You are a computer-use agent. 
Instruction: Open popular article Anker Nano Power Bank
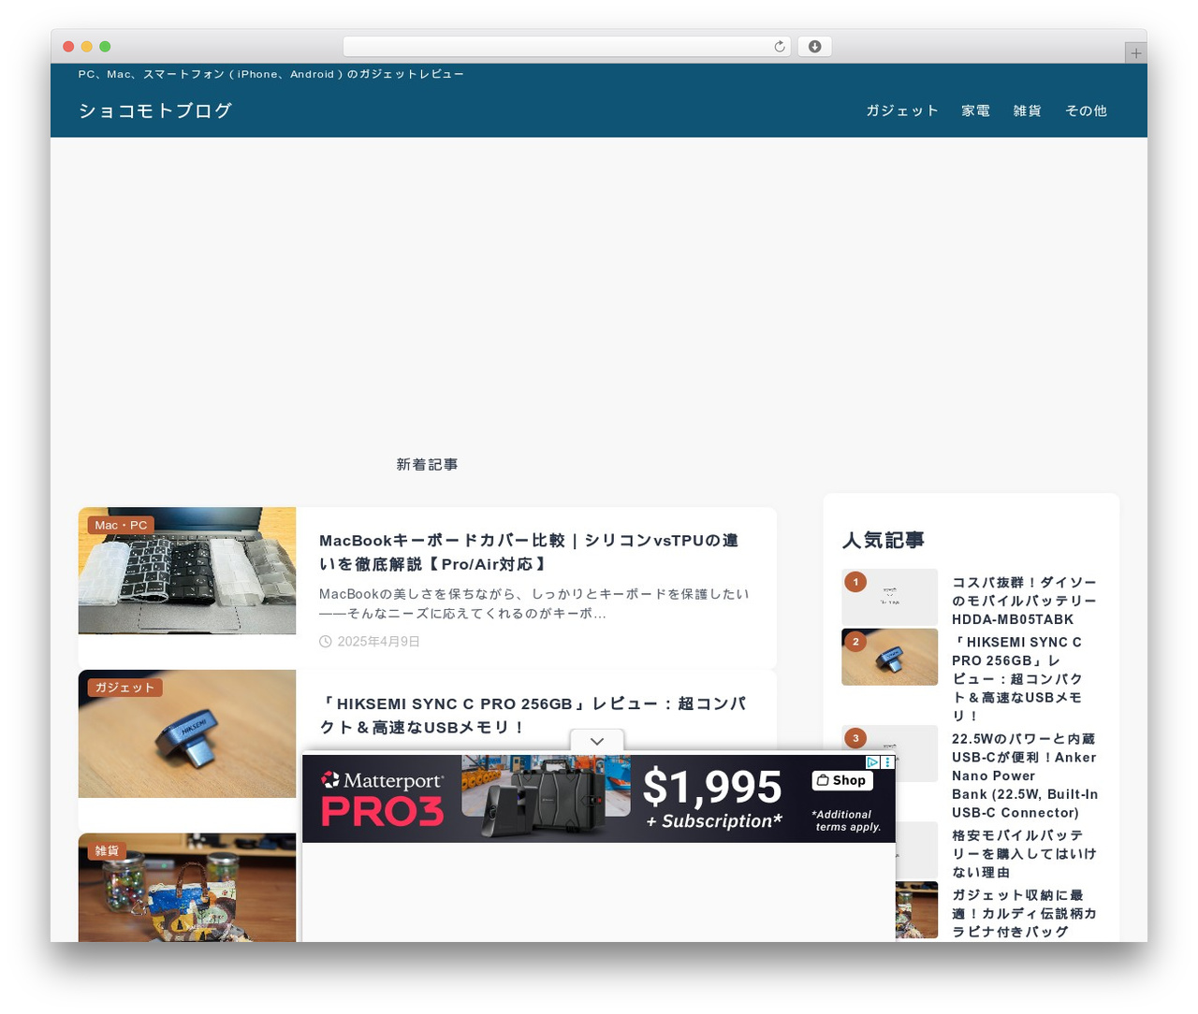1025,775
